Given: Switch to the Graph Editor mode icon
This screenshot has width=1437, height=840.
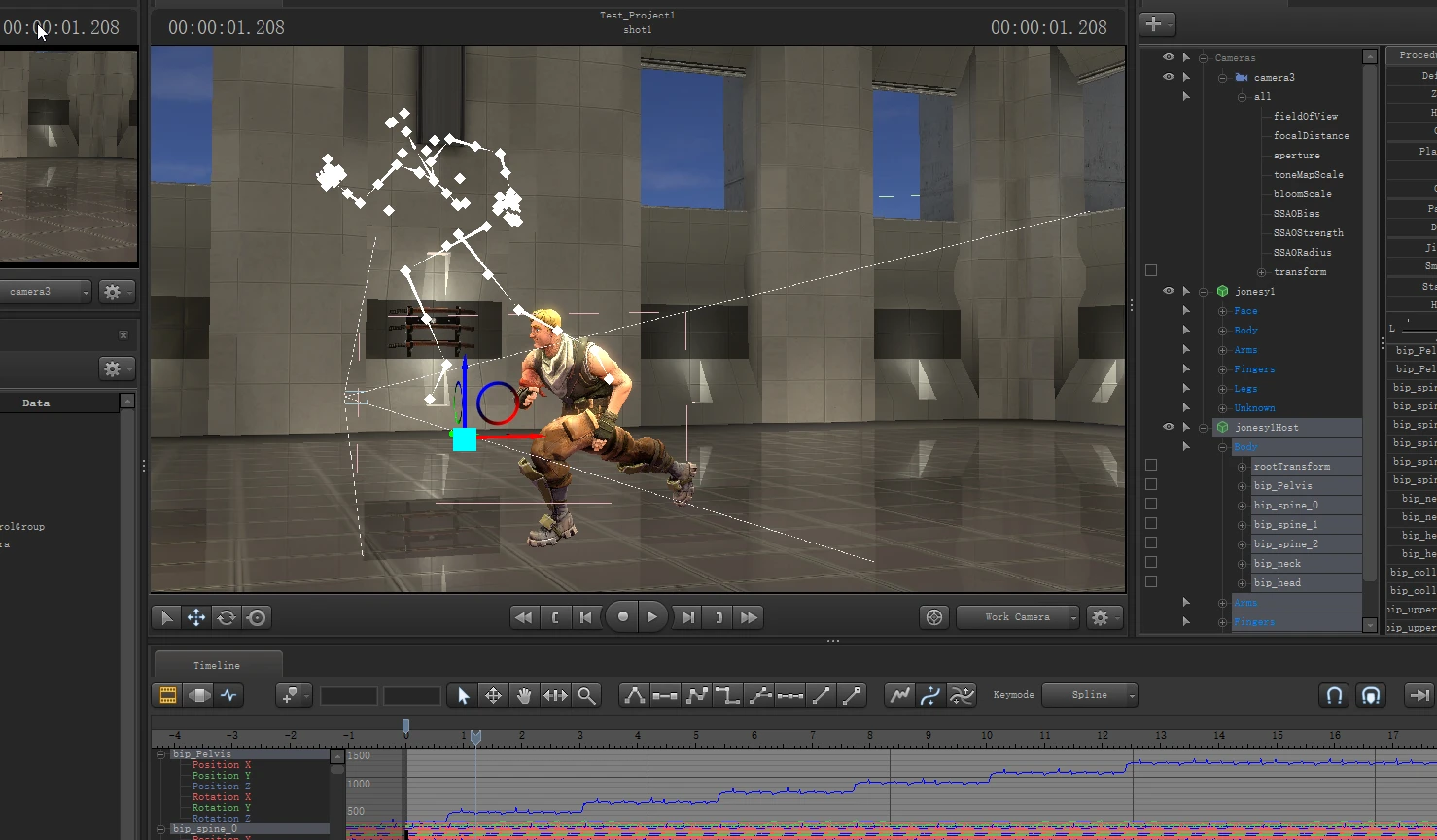Looking at the screenshot, I should pyautogui.click(x=228, y=695).
